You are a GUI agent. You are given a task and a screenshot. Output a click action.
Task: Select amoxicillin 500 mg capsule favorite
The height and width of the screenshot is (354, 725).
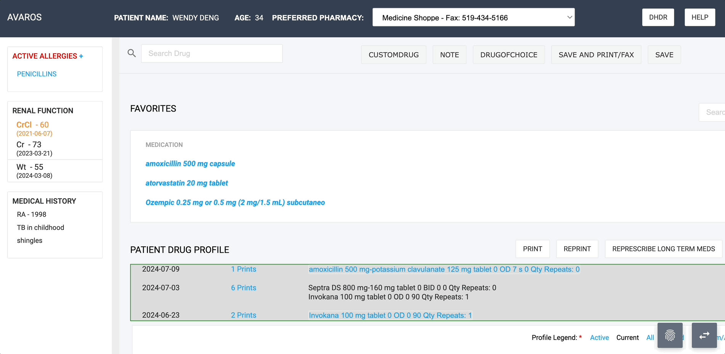click(x=190, y=164)
